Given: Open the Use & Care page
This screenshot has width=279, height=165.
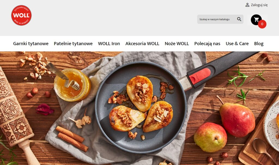Looking at the screenshot, I should 237,44.
